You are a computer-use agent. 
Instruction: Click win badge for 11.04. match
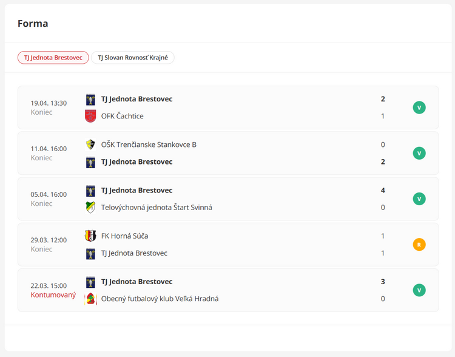(419, 153)
